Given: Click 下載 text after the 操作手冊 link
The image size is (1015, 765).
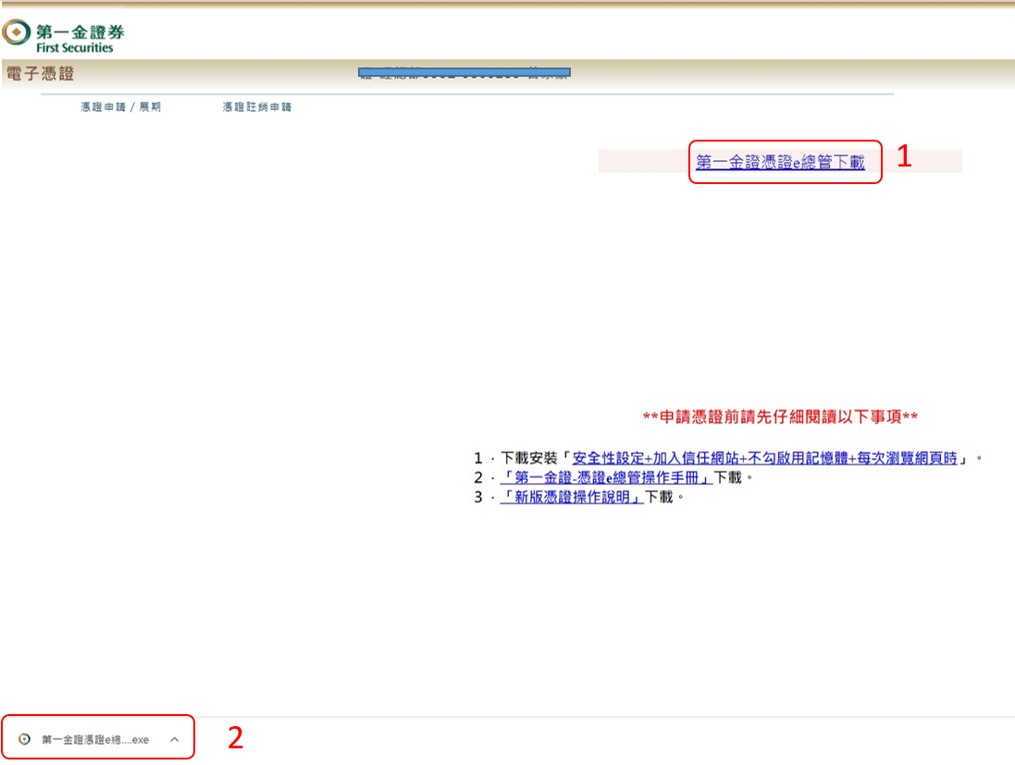Looking at the screenshot, I should click(728, 477).
